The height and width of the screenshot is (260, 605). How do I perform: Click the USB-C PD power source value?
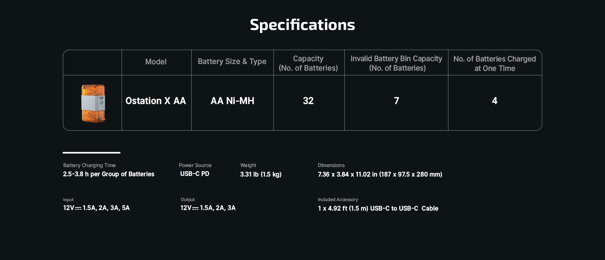tap(195, 174)
